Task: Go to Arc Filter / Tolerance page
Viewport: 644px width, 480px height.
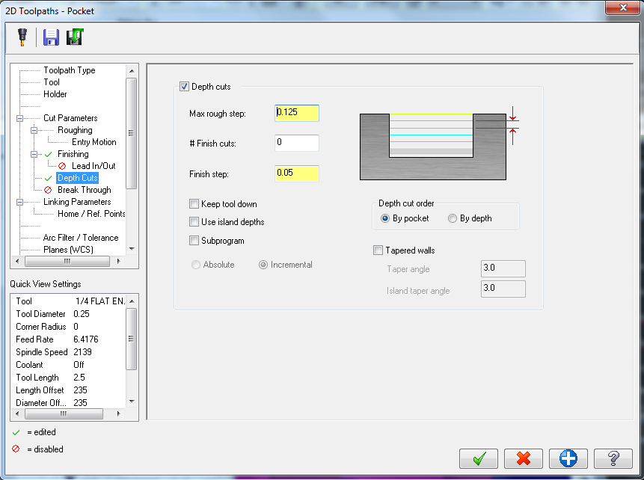Action: (x=80, y=238)
